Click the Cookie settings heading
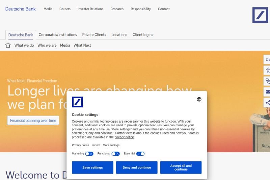 tap(85, 115)
